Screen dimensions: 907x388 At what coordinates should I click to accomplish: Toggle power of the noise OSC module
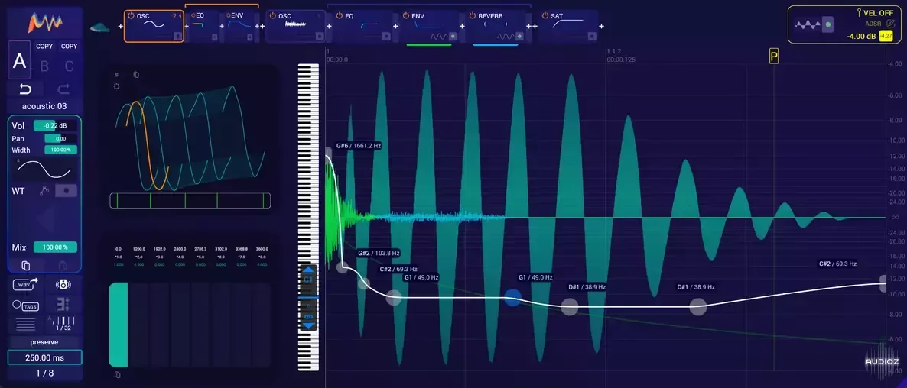tap(272, 16)
